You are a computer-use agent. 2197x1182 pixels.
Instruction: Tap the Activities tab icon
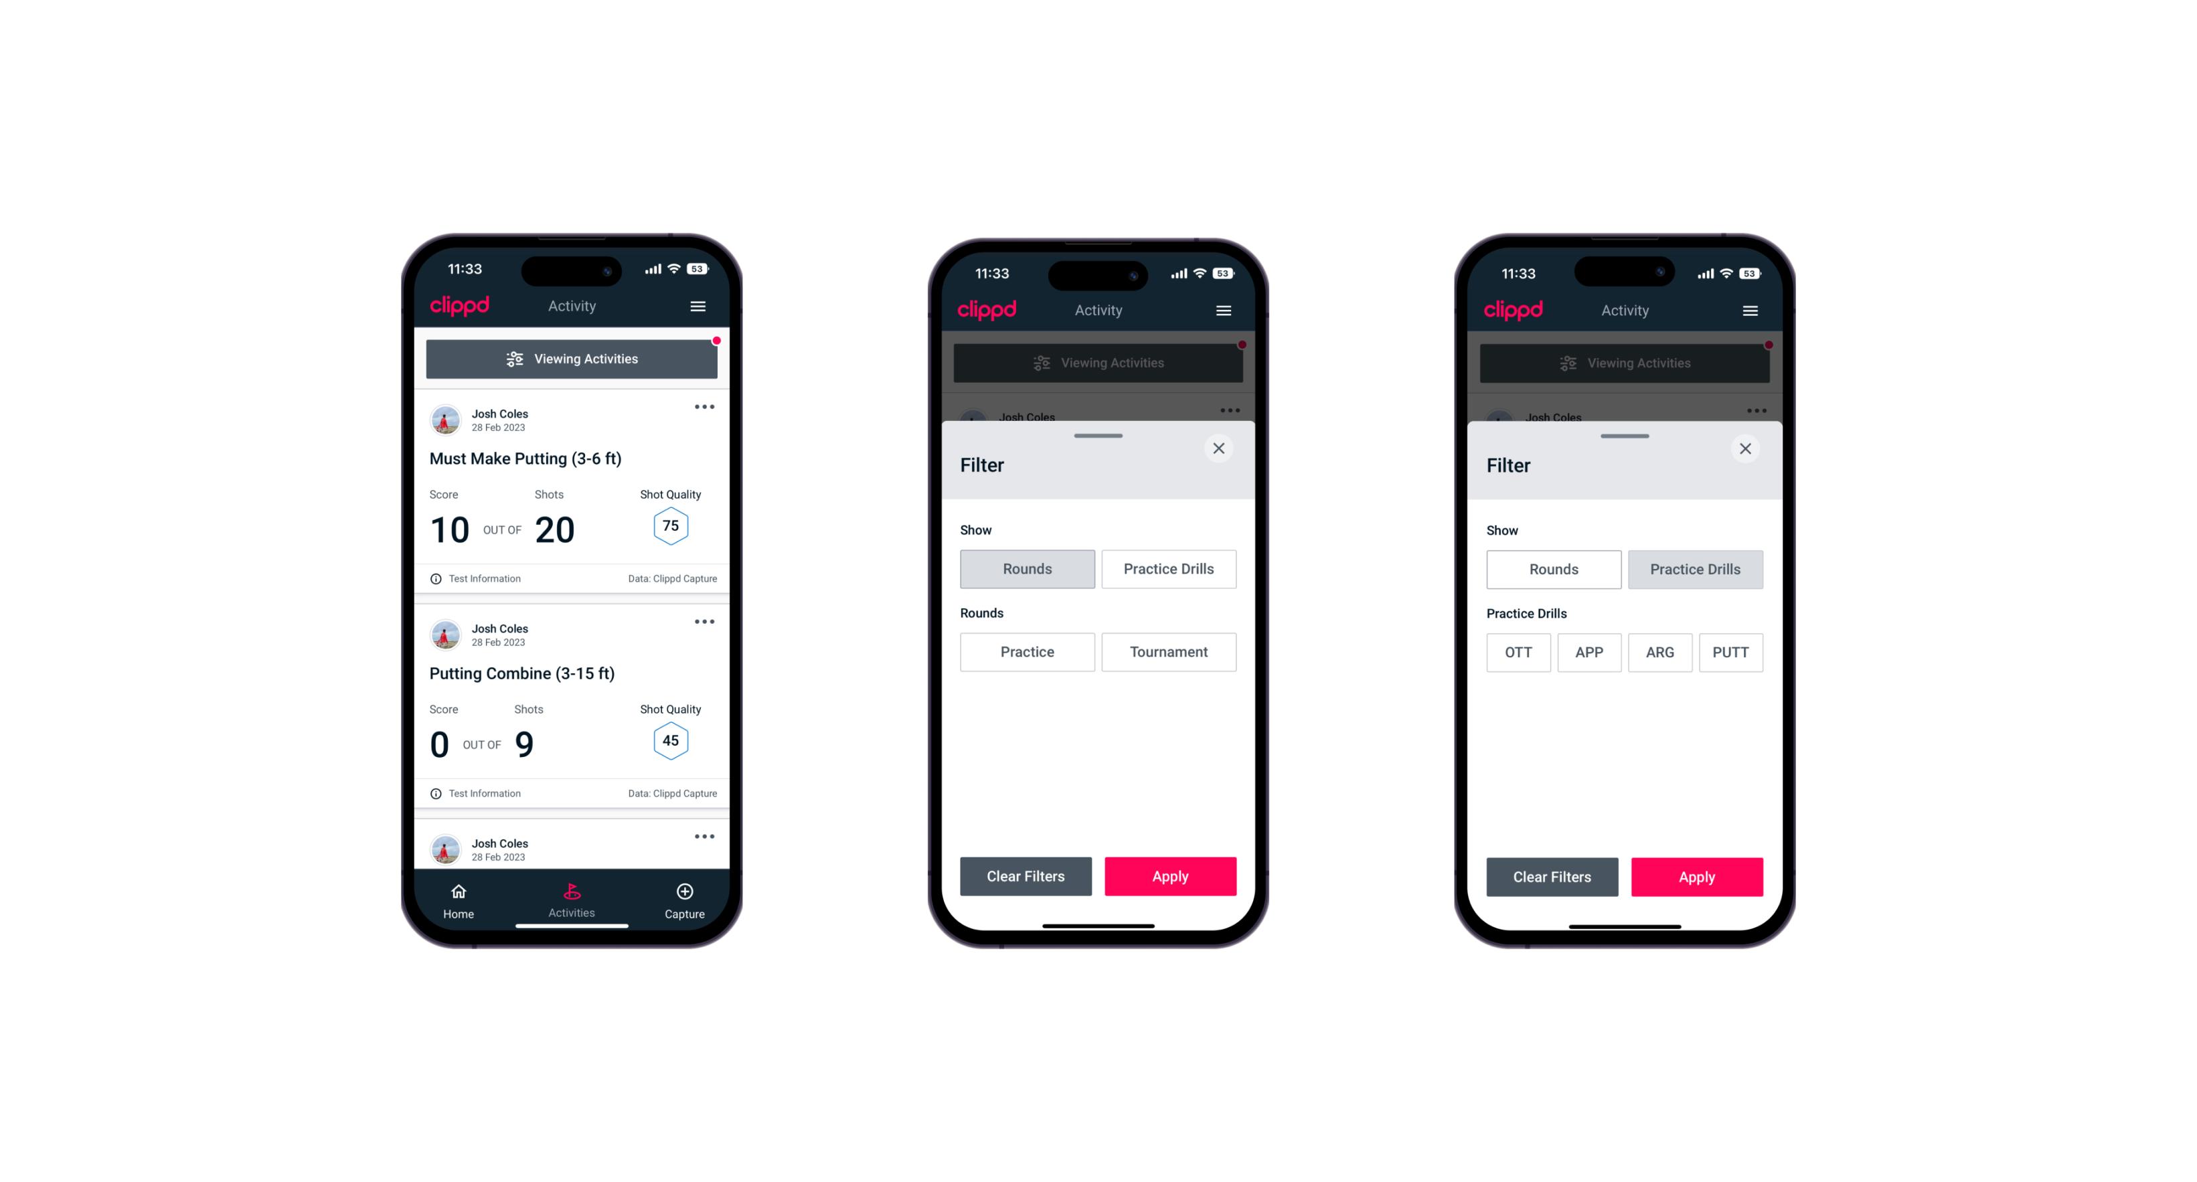(x=574, y=891)
